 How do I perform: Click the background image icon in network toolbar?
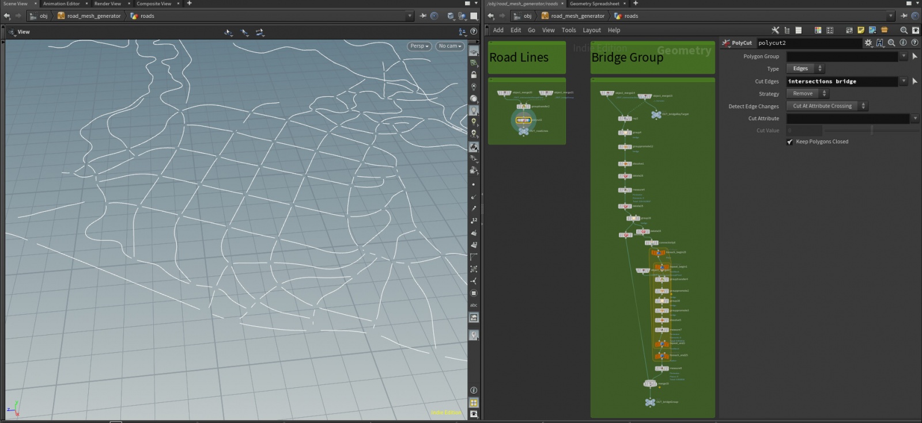pos(872,30)
